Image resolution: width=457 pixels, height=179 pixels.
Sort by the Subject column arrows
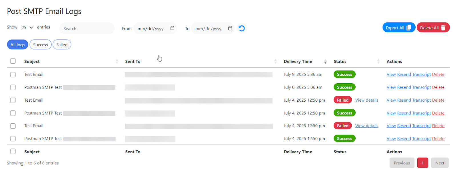tap(117, 61)
